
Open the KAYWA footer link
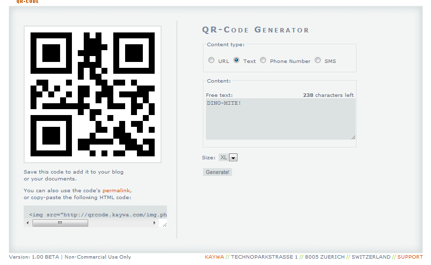214,257
